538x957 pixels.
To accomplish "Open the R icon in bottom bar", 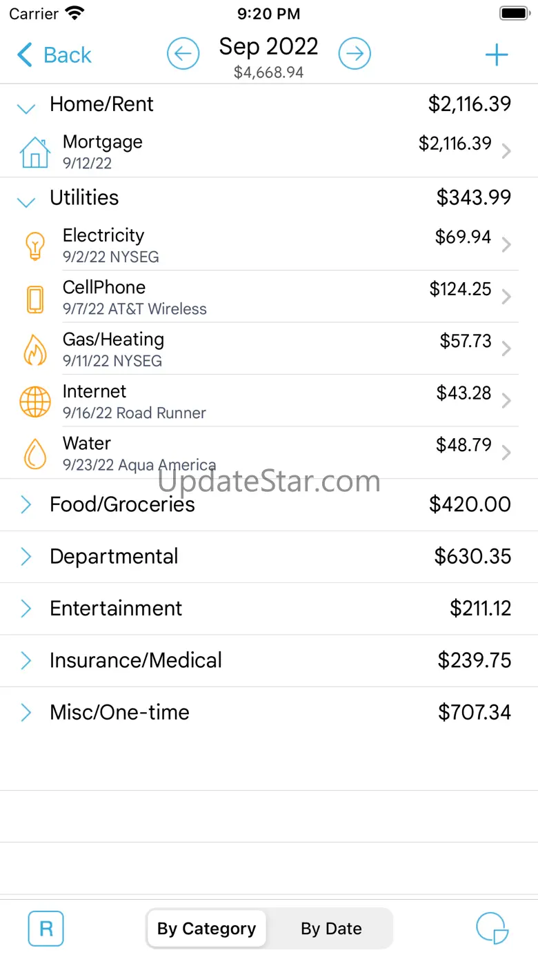I will (46, 929).
